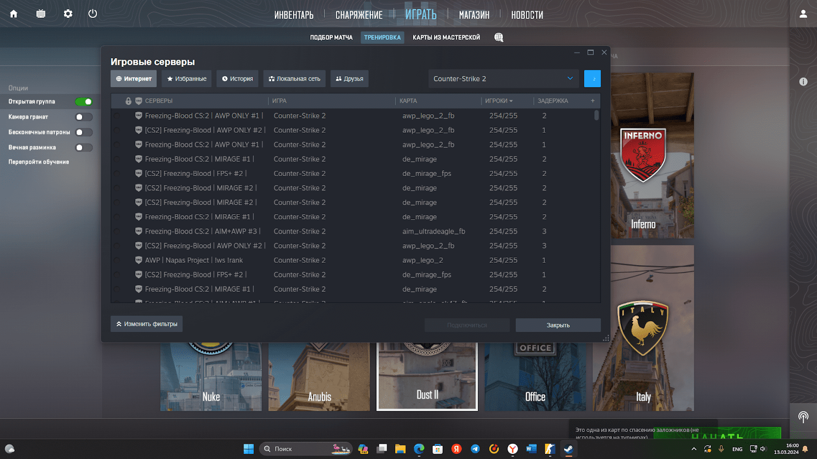817x459 pixels.
Task: Switch to Steam in taskbar
Action: tap(568, 449)
